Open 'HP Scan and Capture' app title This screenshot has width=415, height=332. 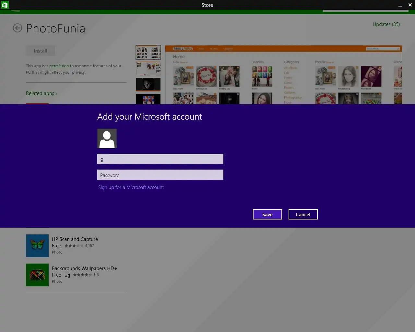75,239
